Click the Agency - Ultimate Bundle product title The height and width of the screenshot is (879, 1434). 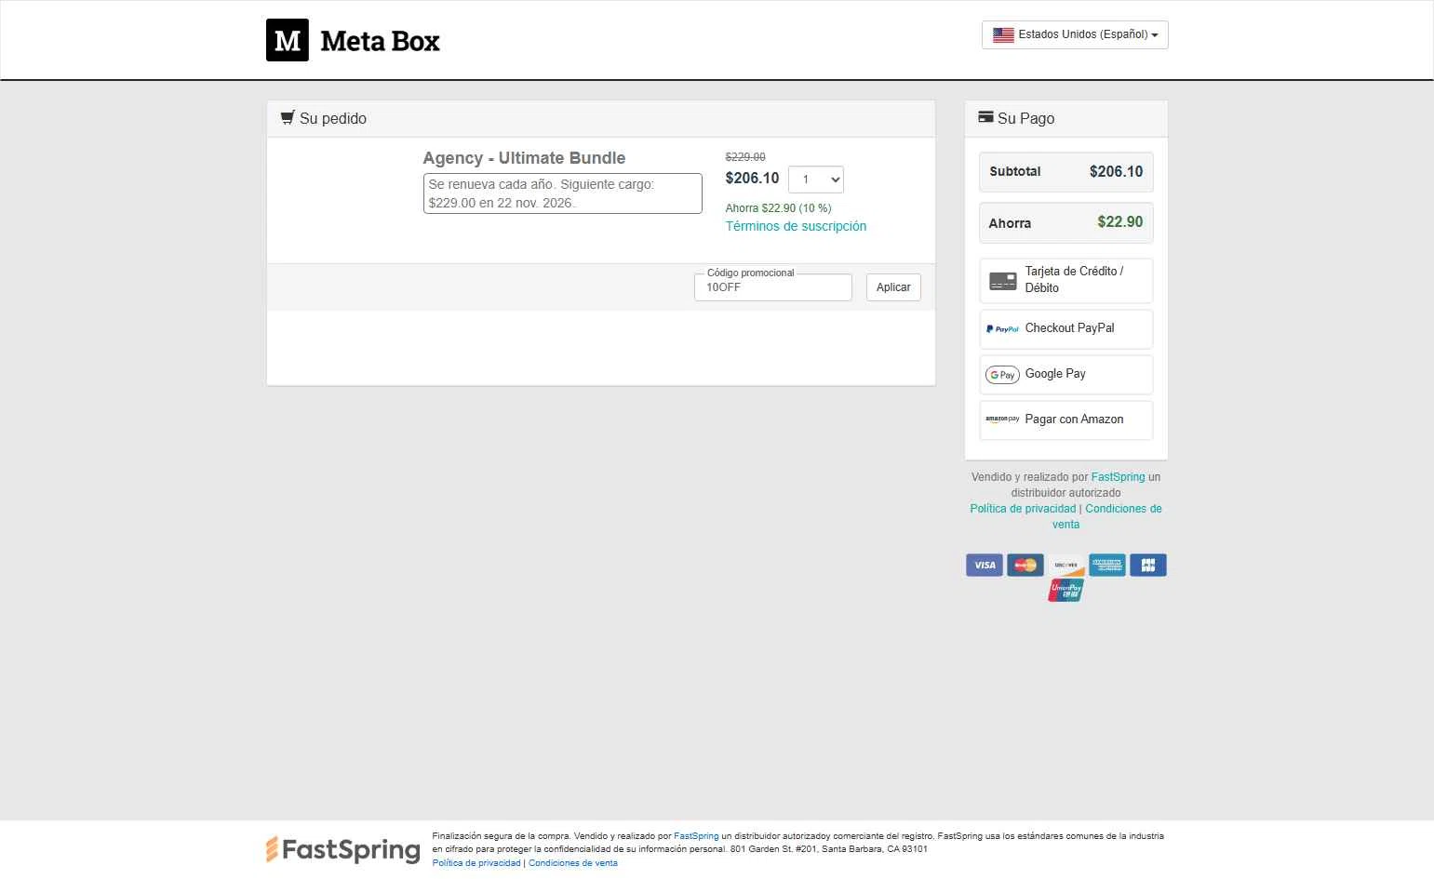pos(524,158)
